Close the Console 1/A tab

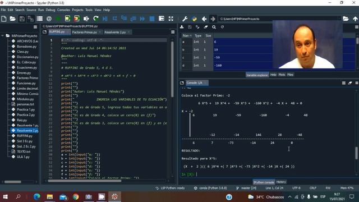point(205,82)
